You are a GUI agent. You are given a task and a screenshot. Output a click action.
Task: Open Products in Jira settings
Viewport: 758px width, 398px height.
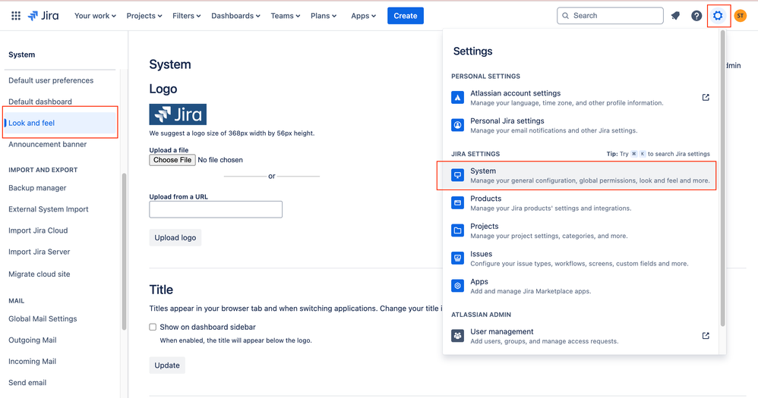pos(580,202)
